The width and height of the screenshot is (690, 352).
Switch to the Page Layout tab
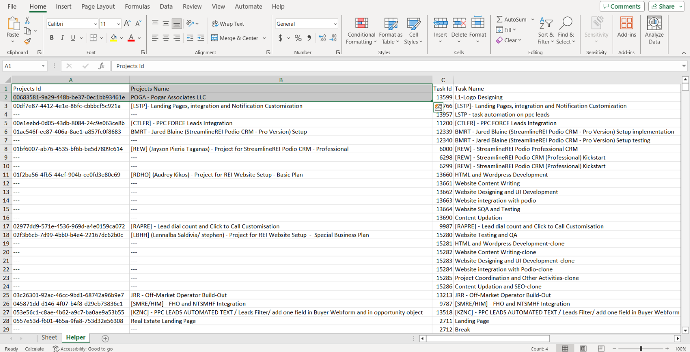98,6
